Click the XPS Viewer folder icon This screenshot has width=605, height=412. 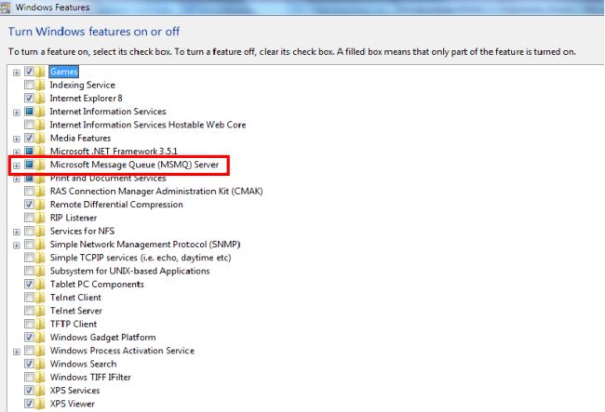40,404
